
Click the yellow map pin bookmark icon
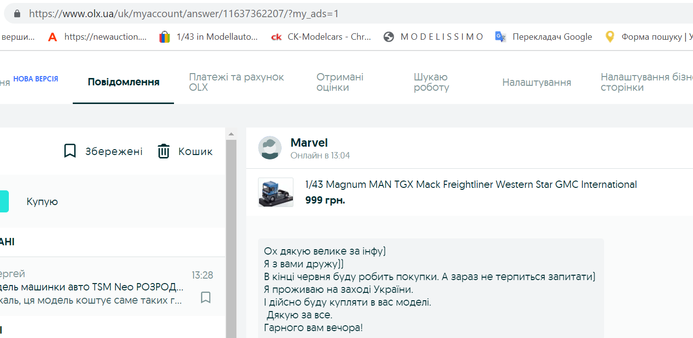click(x=610, y=37)
